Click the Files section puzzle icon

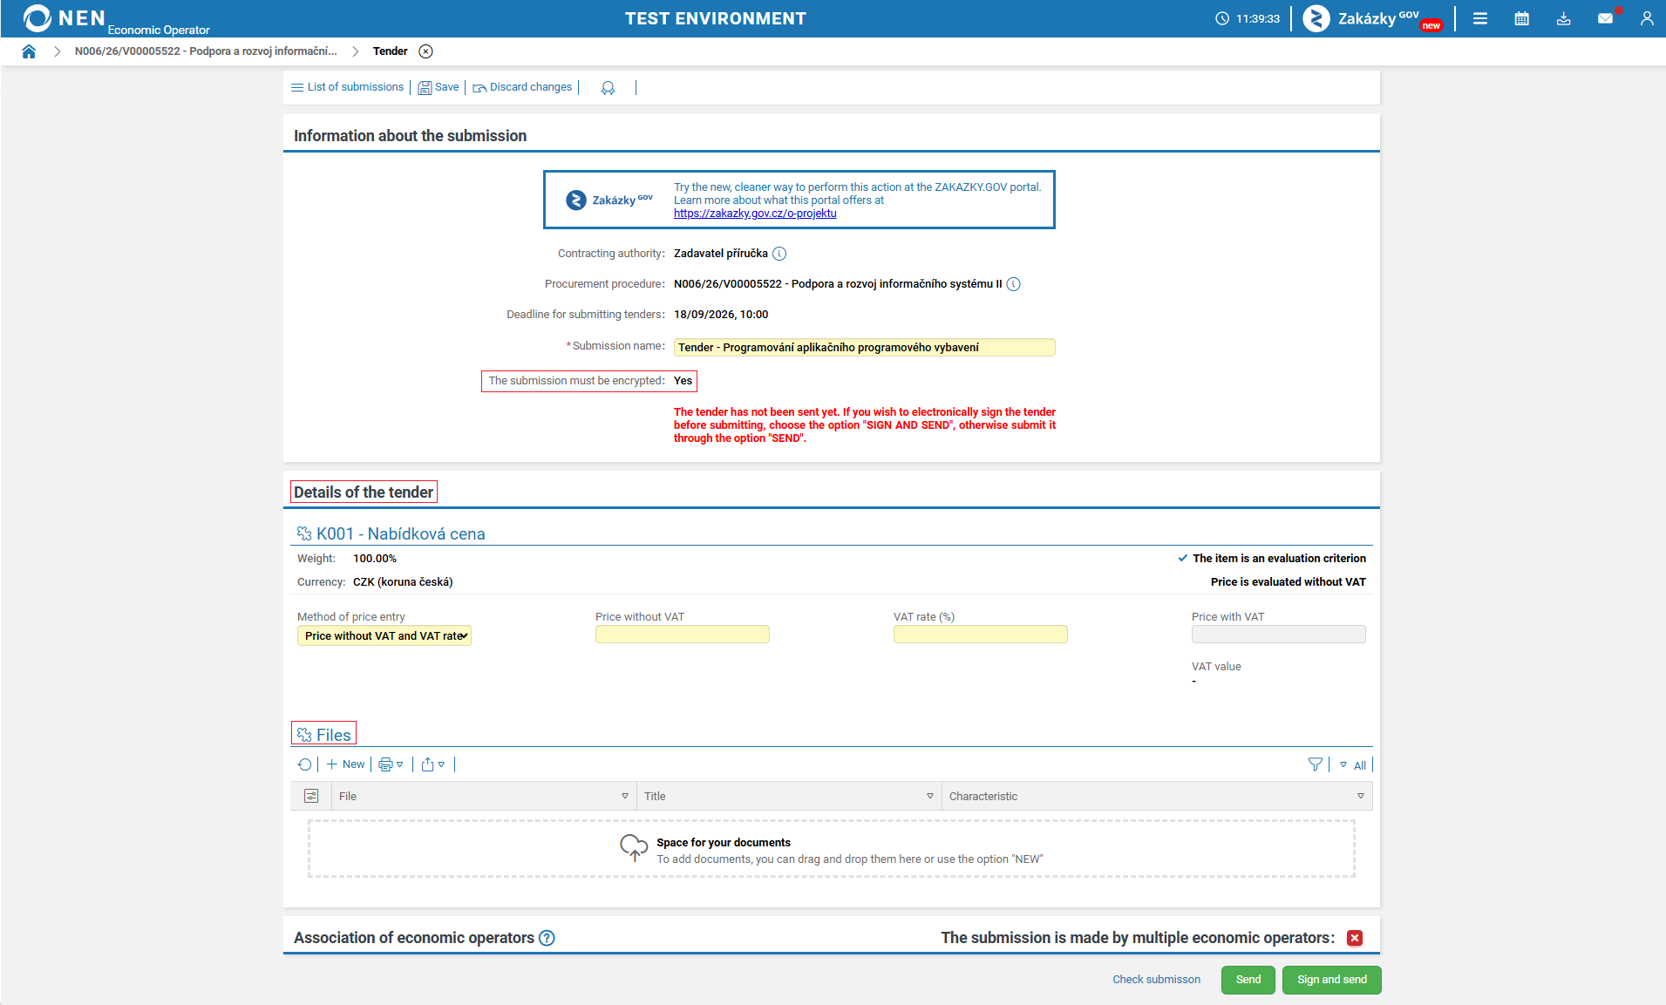click(304, 735)
